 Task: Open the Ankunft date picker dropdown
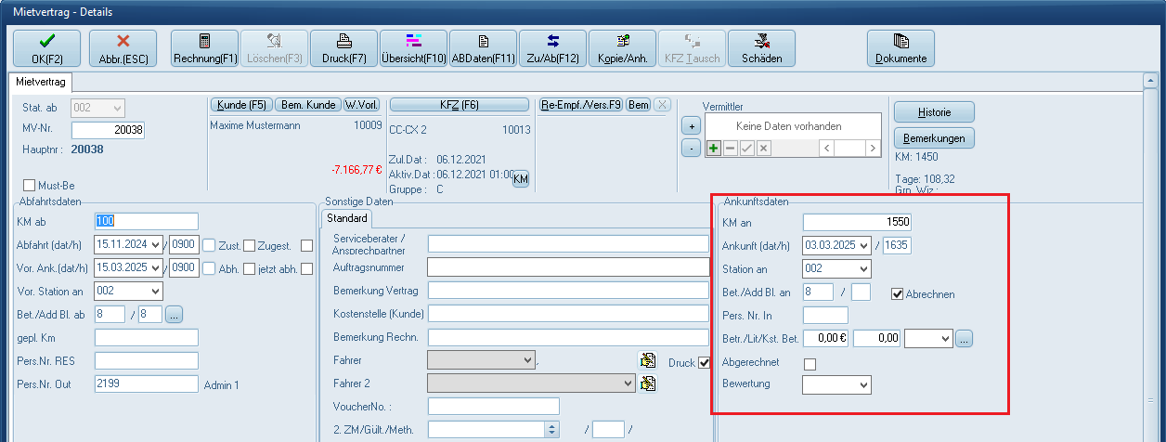(x=865, y=246)
